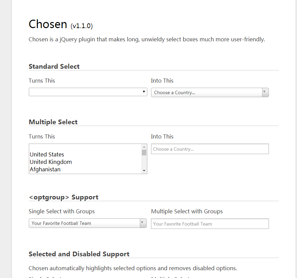Select United Kingdom in the listbox
This screenshot has width=297, height=278.
point(51,162)
